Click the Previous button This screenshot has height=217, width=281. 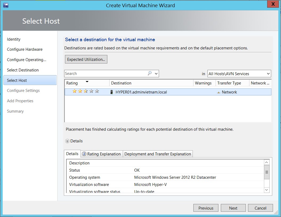(x=206, y=208)
